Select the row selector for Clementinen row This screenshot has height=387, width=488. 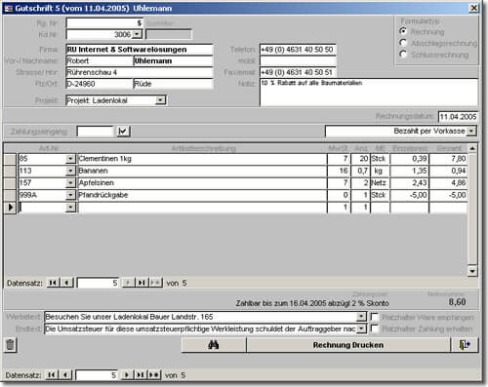click(x=10, y=159)
